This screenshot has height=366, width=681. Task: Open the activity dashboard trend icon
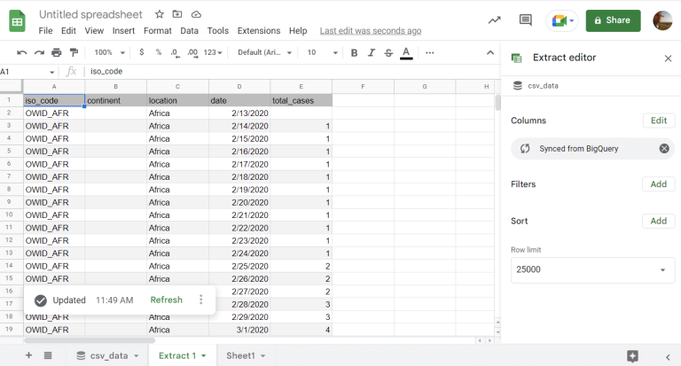(494, 20)
